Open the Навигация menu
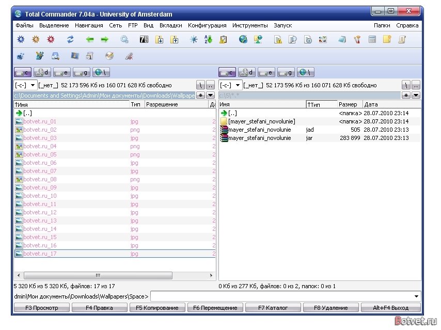This screenshot has height=330, width=441. [x=89, y=25]
